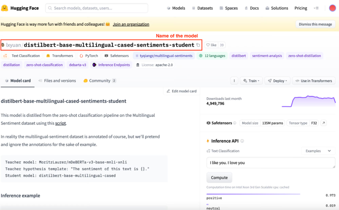Click the Edit model card button
339x210 pixels.
(x=181, y=91)
